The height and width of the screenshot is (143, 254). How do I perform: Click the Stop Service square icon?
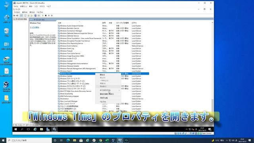tap(46, 15)
